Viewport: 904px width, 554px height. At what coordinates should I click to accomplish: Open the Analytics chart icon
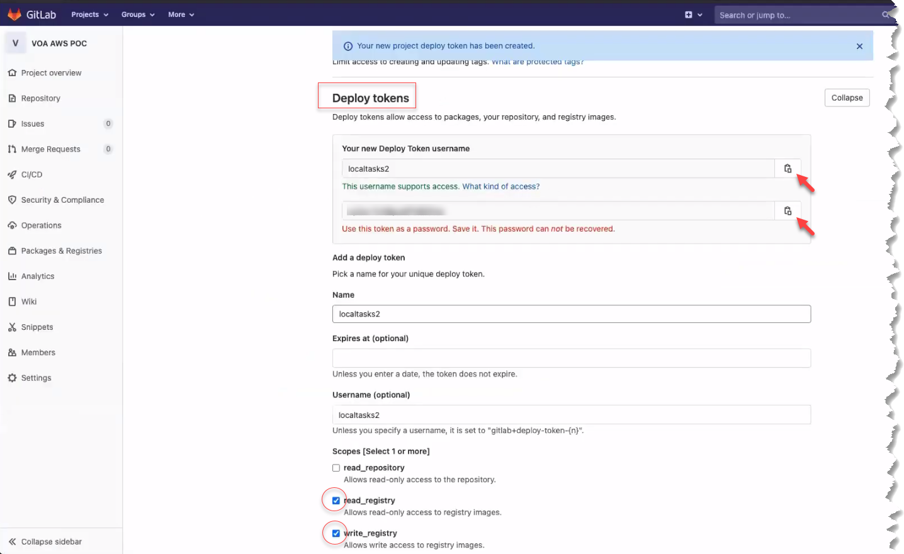tap(12, 276)
